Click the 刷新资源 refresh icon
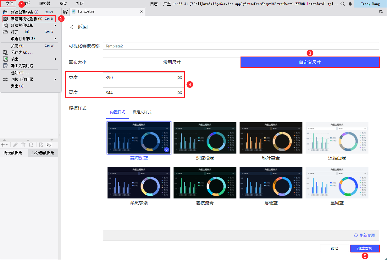Image resolution: width=387 pixels, height=260 pixels. (356, 235)
